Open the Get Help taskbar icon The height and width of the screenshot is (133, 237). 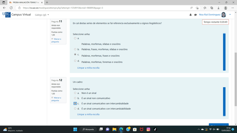[128, 129]
